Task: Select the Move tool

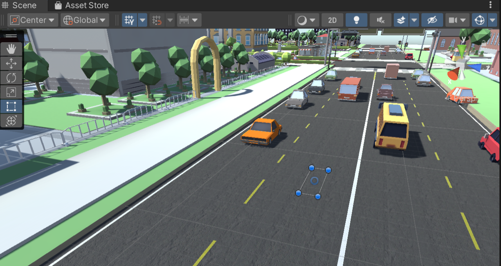Action: (11, 64)
